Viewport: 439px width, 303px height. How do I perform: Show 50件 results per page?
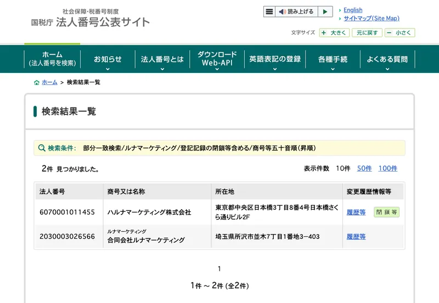click(364, 169)
